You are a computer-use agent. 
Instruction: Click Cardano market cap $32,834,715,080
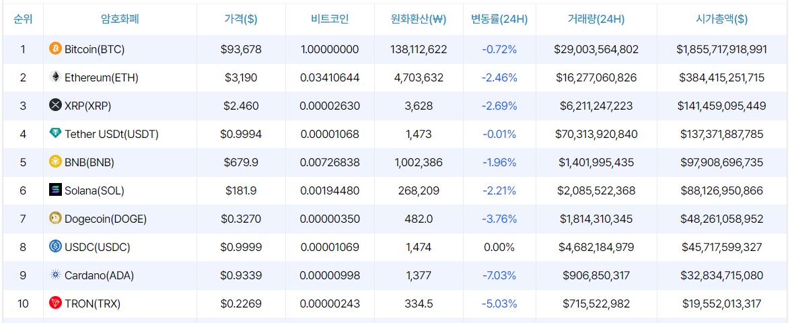(x=721, y=275)
